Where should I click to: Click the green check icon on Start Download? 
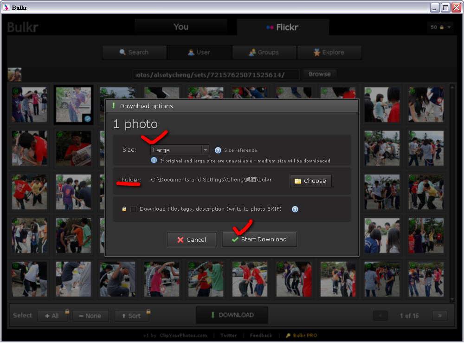tap(235, 239)
